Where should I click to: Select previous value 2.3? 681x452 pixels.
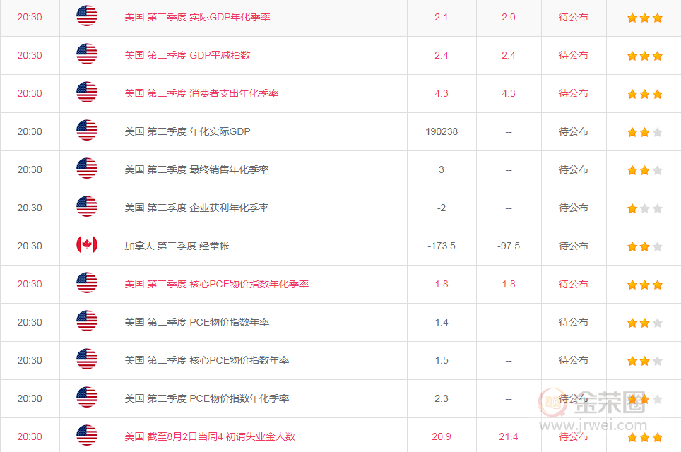[x=442, y=398]
